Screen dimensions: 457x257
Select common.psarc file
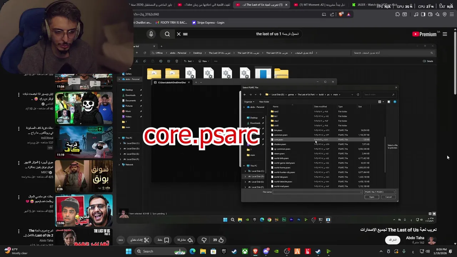tap(281, 135)
